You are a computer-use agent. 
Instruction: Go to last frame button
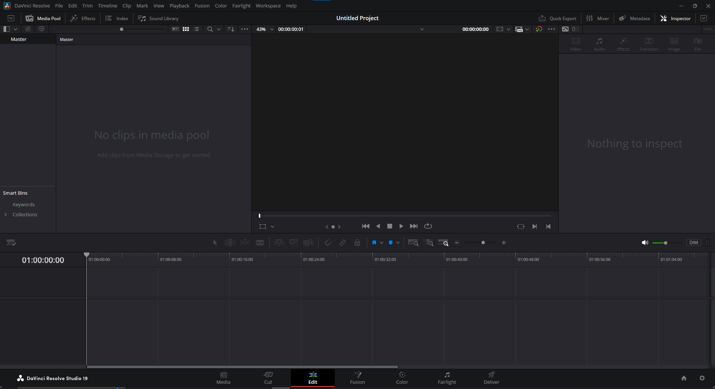coord(414,226)
